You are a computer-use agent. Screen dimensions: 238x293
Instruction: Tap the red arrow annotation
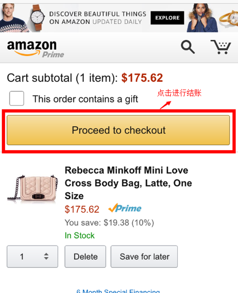tap(165, 104)
